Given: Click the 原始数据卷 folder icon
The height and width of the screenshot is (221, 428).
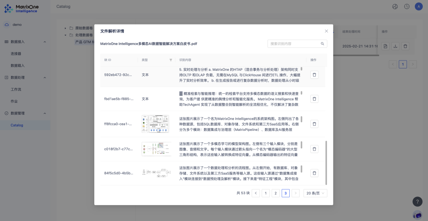Looking at the screenshot, I should 71,28.
